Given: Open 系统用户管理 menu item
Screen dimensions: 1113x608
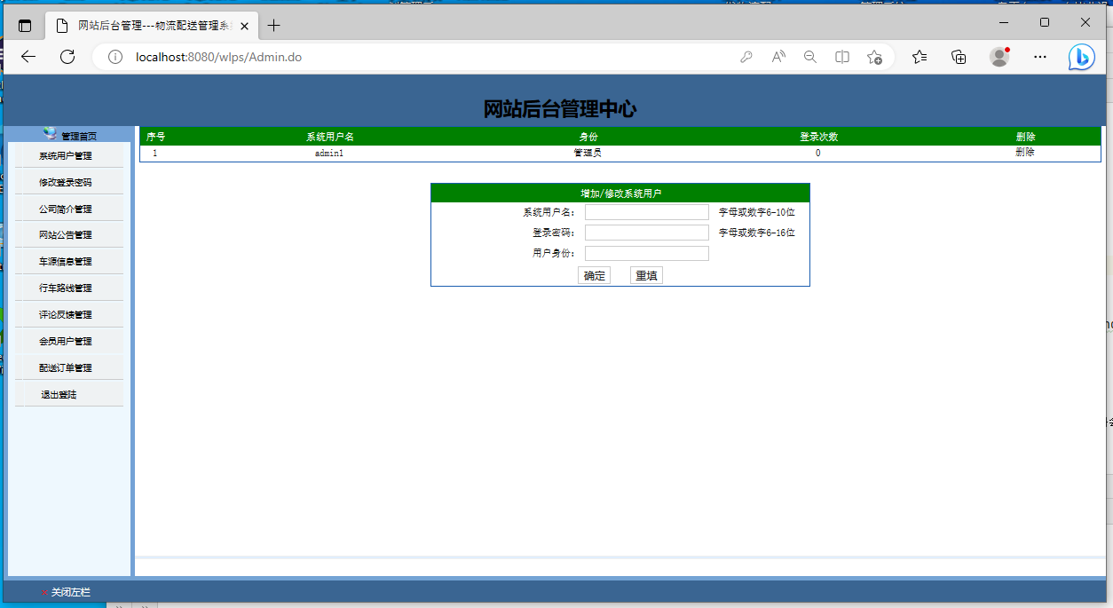Looking at the screenshot, I should click(x=65, y=156).
